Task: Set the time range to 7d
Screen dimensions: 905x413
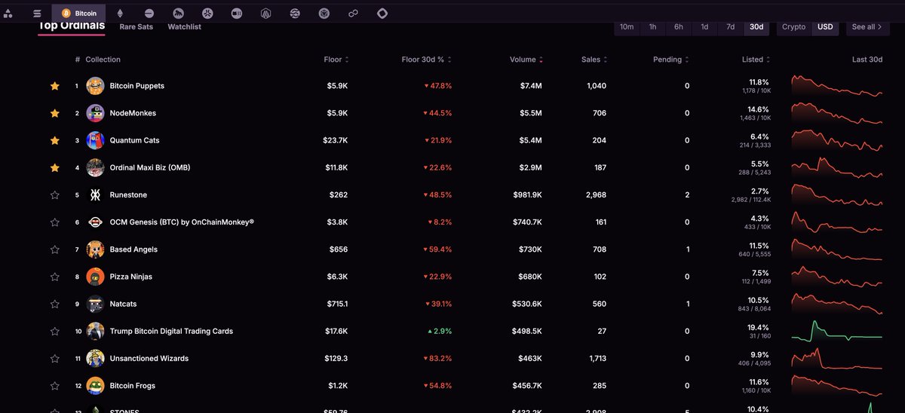Action: (730, 27)
